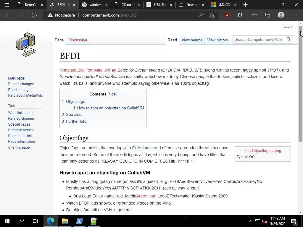
Task: Open Help about MediaWiki link
Action: point(25,95)
